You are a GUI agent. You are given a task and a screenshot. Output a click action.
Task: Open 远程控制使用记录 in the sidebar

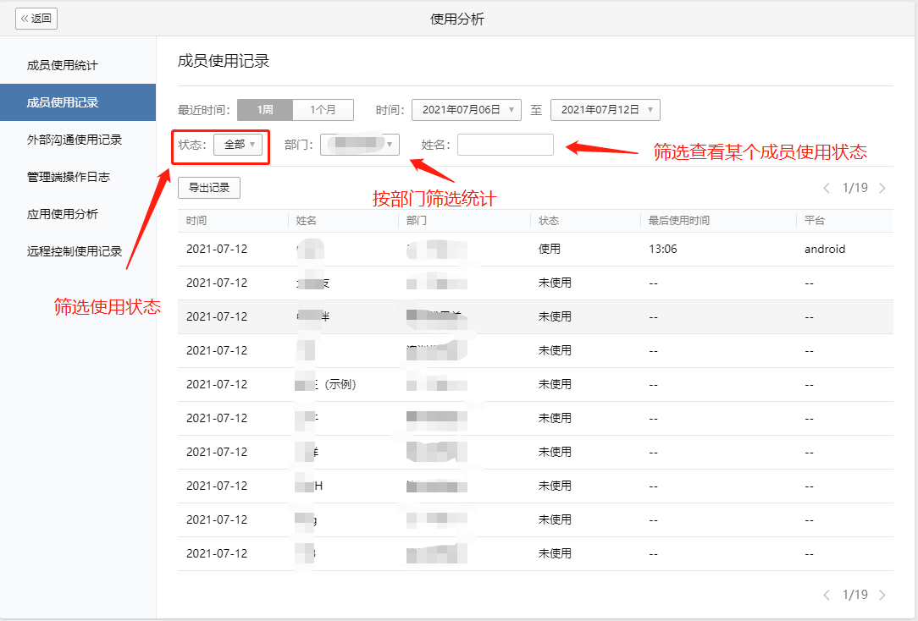coord(75,251)
